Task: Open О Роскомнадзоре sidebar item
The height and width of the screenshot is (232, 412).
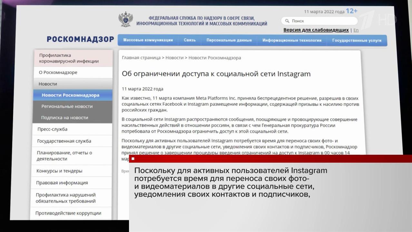Action: 74,72
